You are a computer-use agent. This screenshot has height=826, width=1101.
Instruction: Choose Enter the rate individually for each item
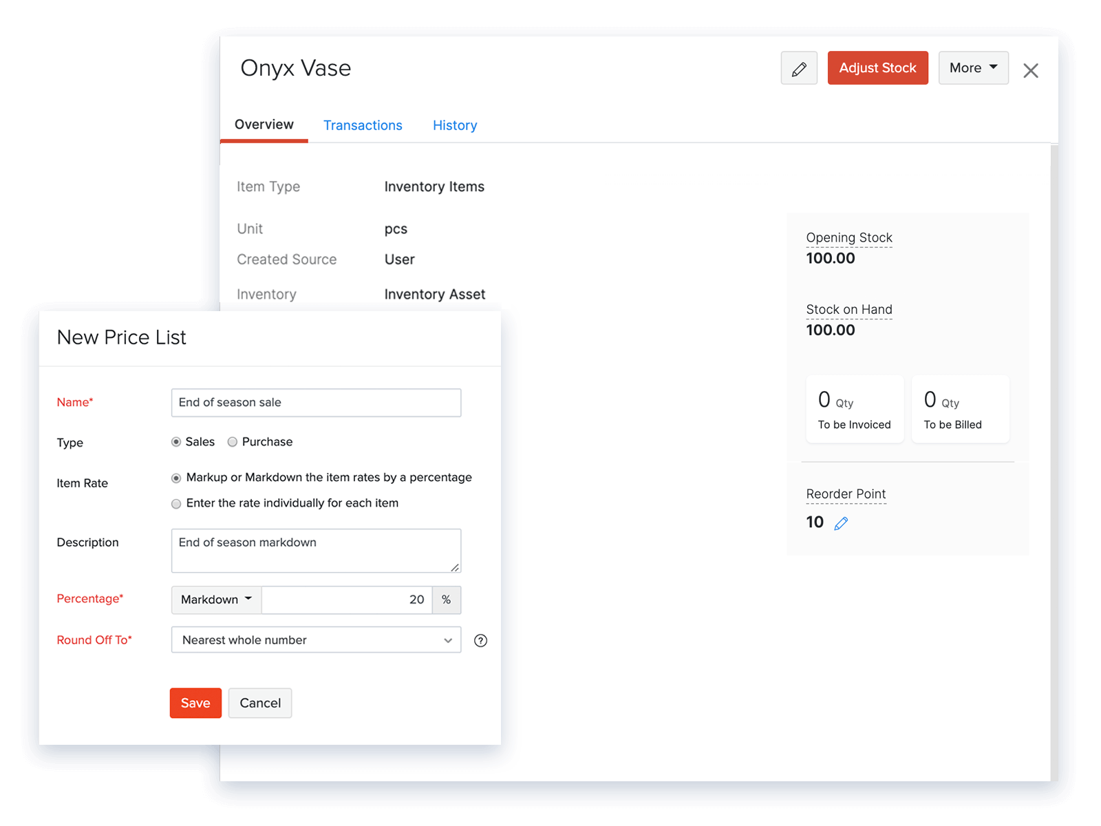coord(176,503)
